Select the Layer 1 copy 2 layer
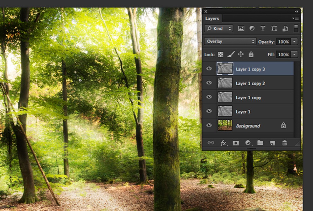 250,84
